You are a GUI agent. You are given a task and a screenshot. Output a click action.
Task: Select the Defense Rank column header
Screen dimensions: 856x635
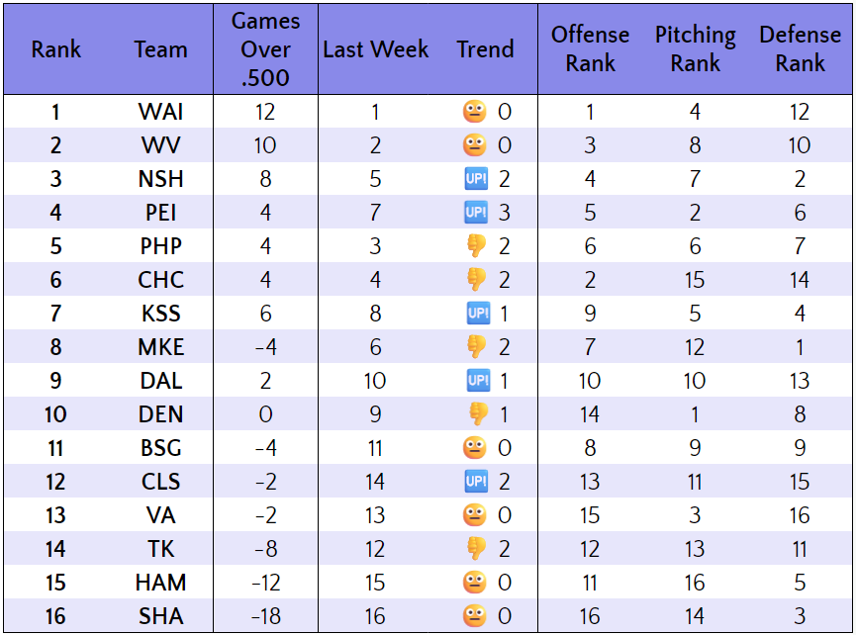[x=800, y=49]
